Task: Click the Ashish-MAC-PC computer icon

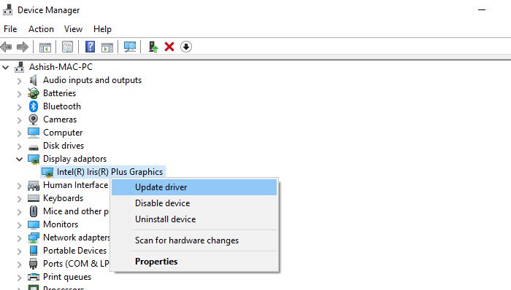Action: [x=20, y=67]
